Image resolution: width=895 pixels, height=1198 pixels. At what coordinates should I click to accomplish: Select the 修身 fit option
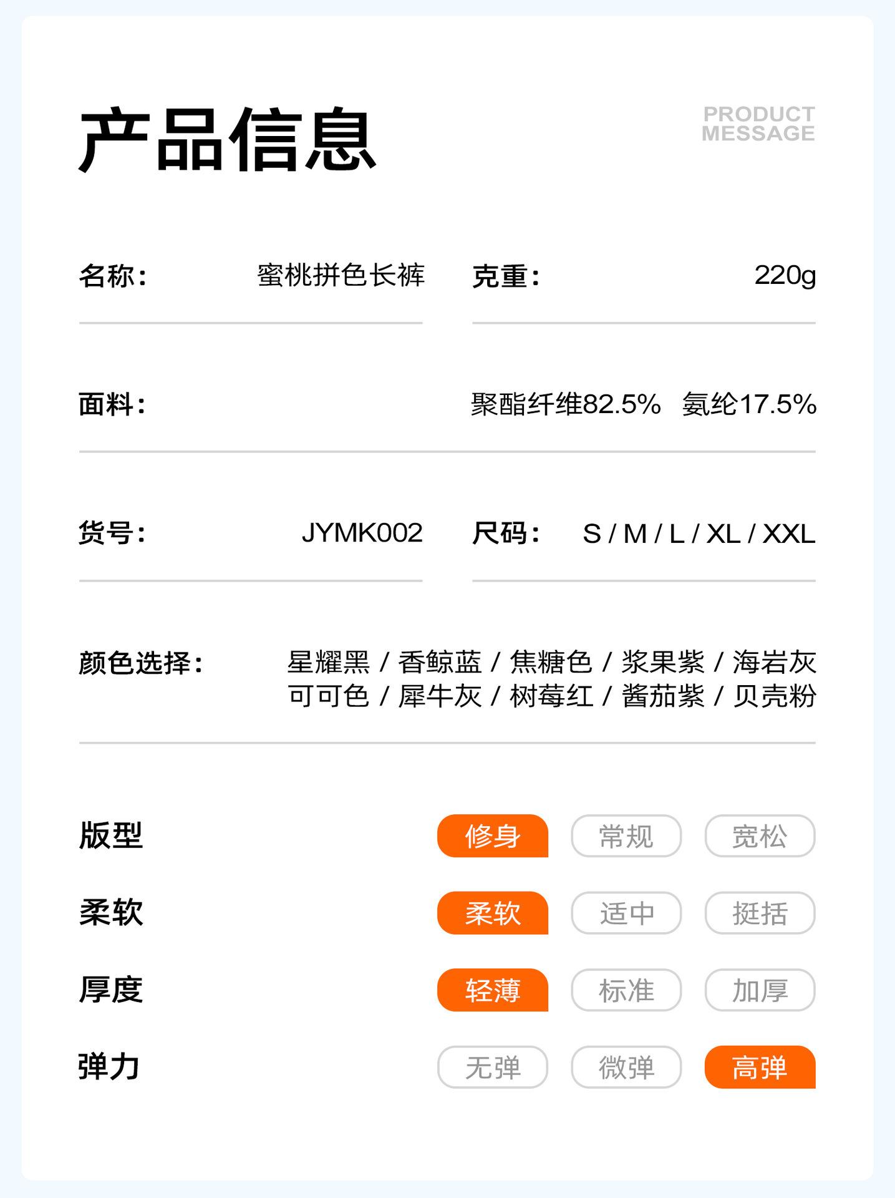point(492,836)
